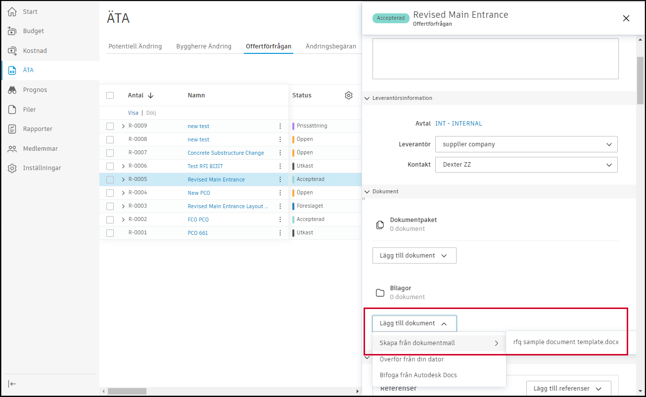This screenshot has width=646, height=397.
Task: Expand the R-0006 row chevron
Action: coord(123,166)
